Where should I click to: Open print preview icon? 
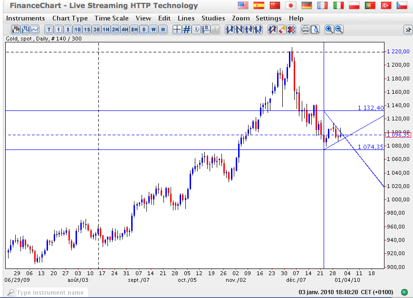[316, 30]
